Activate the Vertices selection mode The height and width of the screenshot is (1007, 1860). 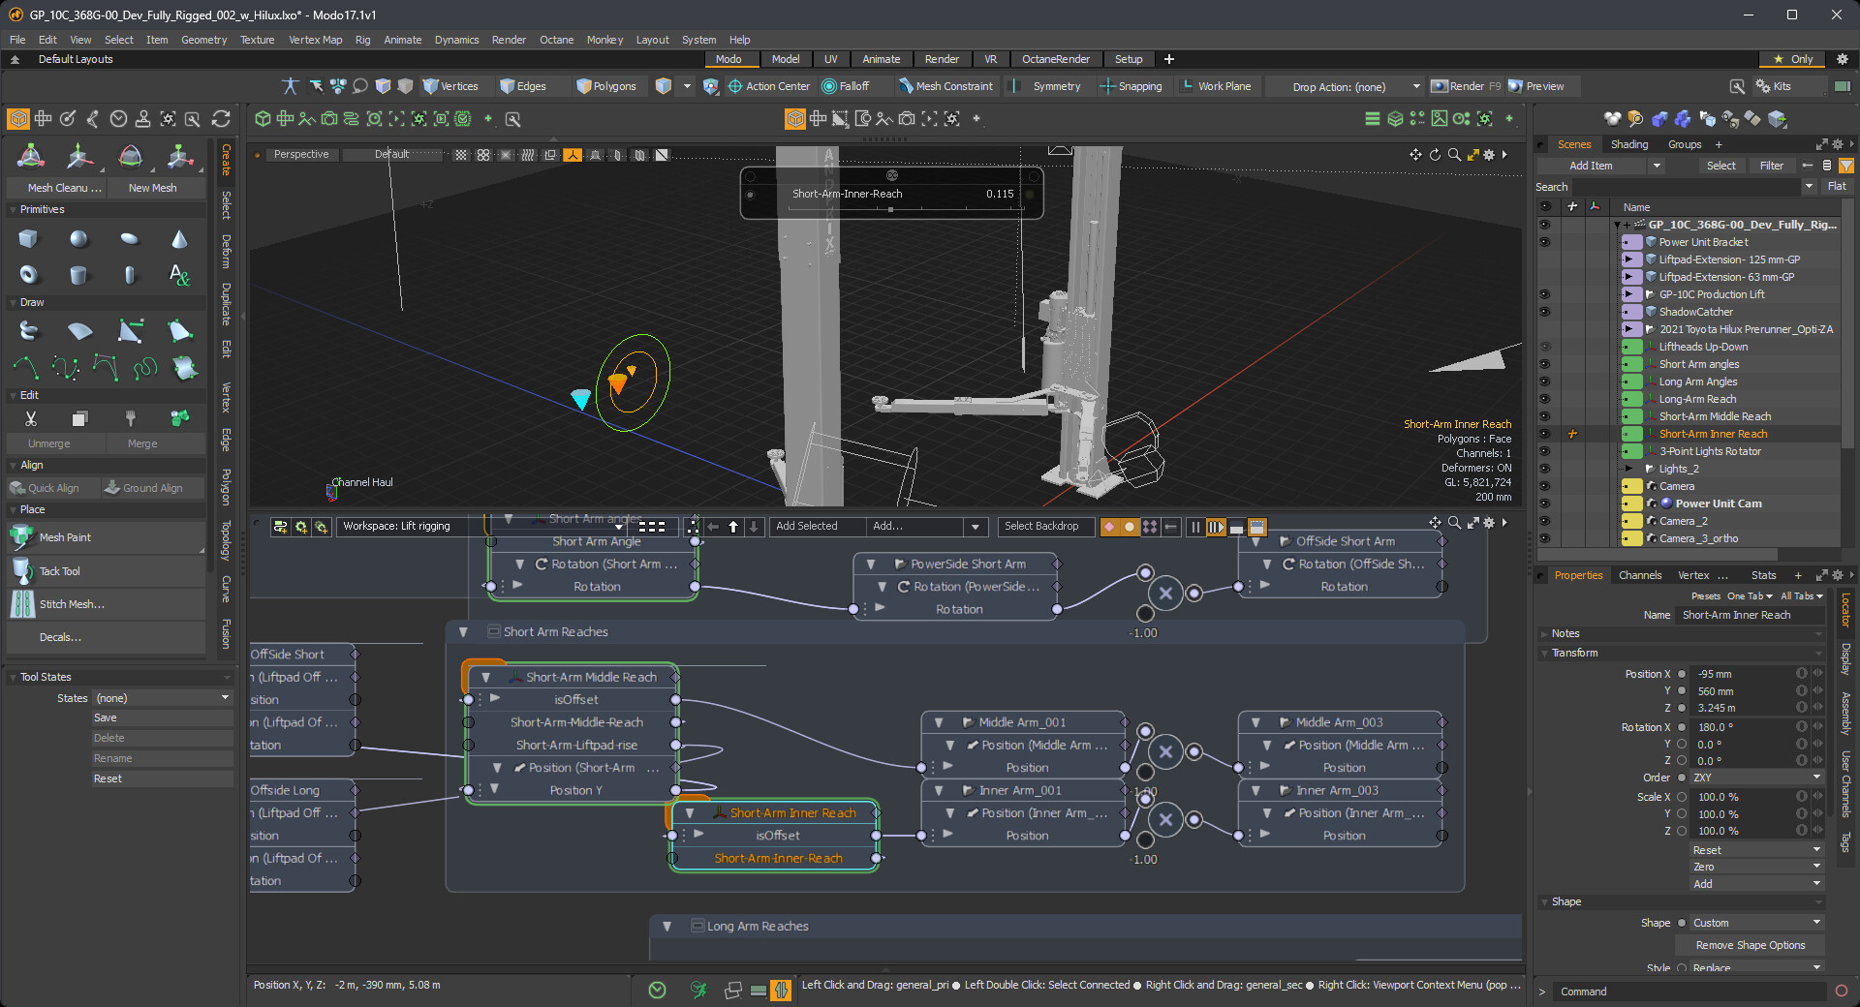[451, 86]
